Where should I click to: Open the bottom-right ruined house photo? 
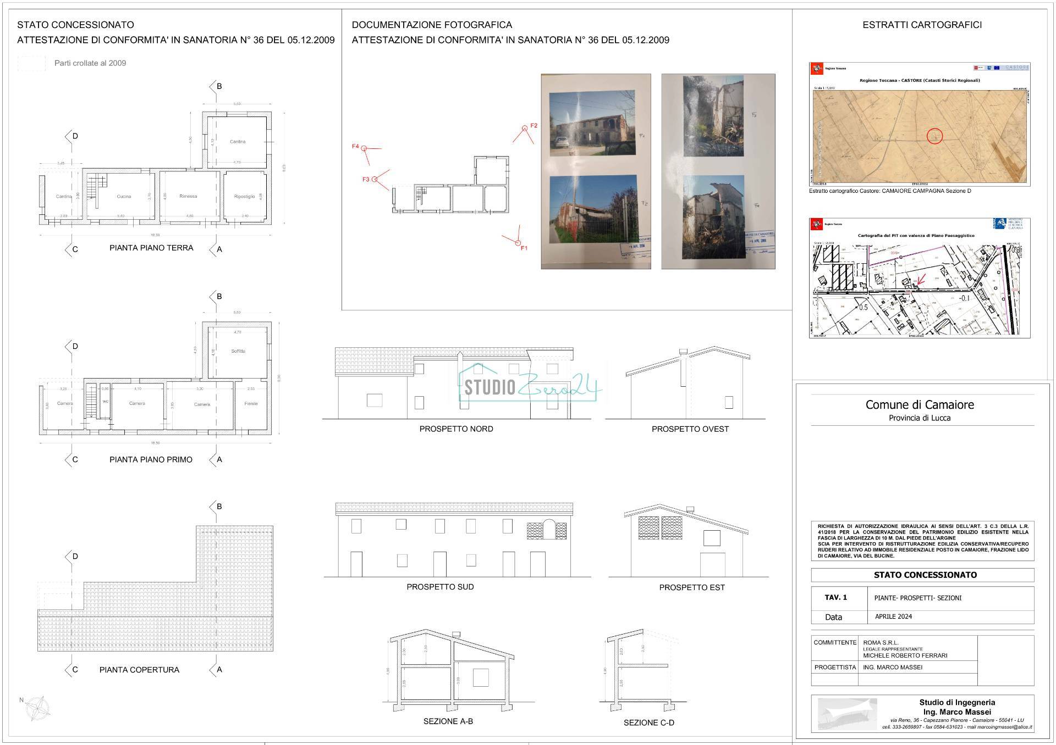point(713,216)
